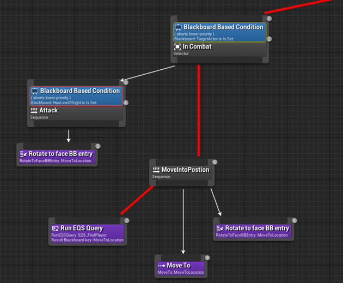The height and width of the screenshot is (283, 343).
Task: Select the TargetActor Blackboard Based Condition decorator
Action: [220, 32]
